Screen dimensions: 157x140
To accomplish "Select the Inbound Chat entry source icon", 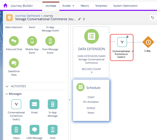I will tap(14, 41).
